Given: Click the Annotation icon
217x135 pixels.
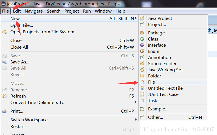Looking at the screenshot, I should point(142,57).
